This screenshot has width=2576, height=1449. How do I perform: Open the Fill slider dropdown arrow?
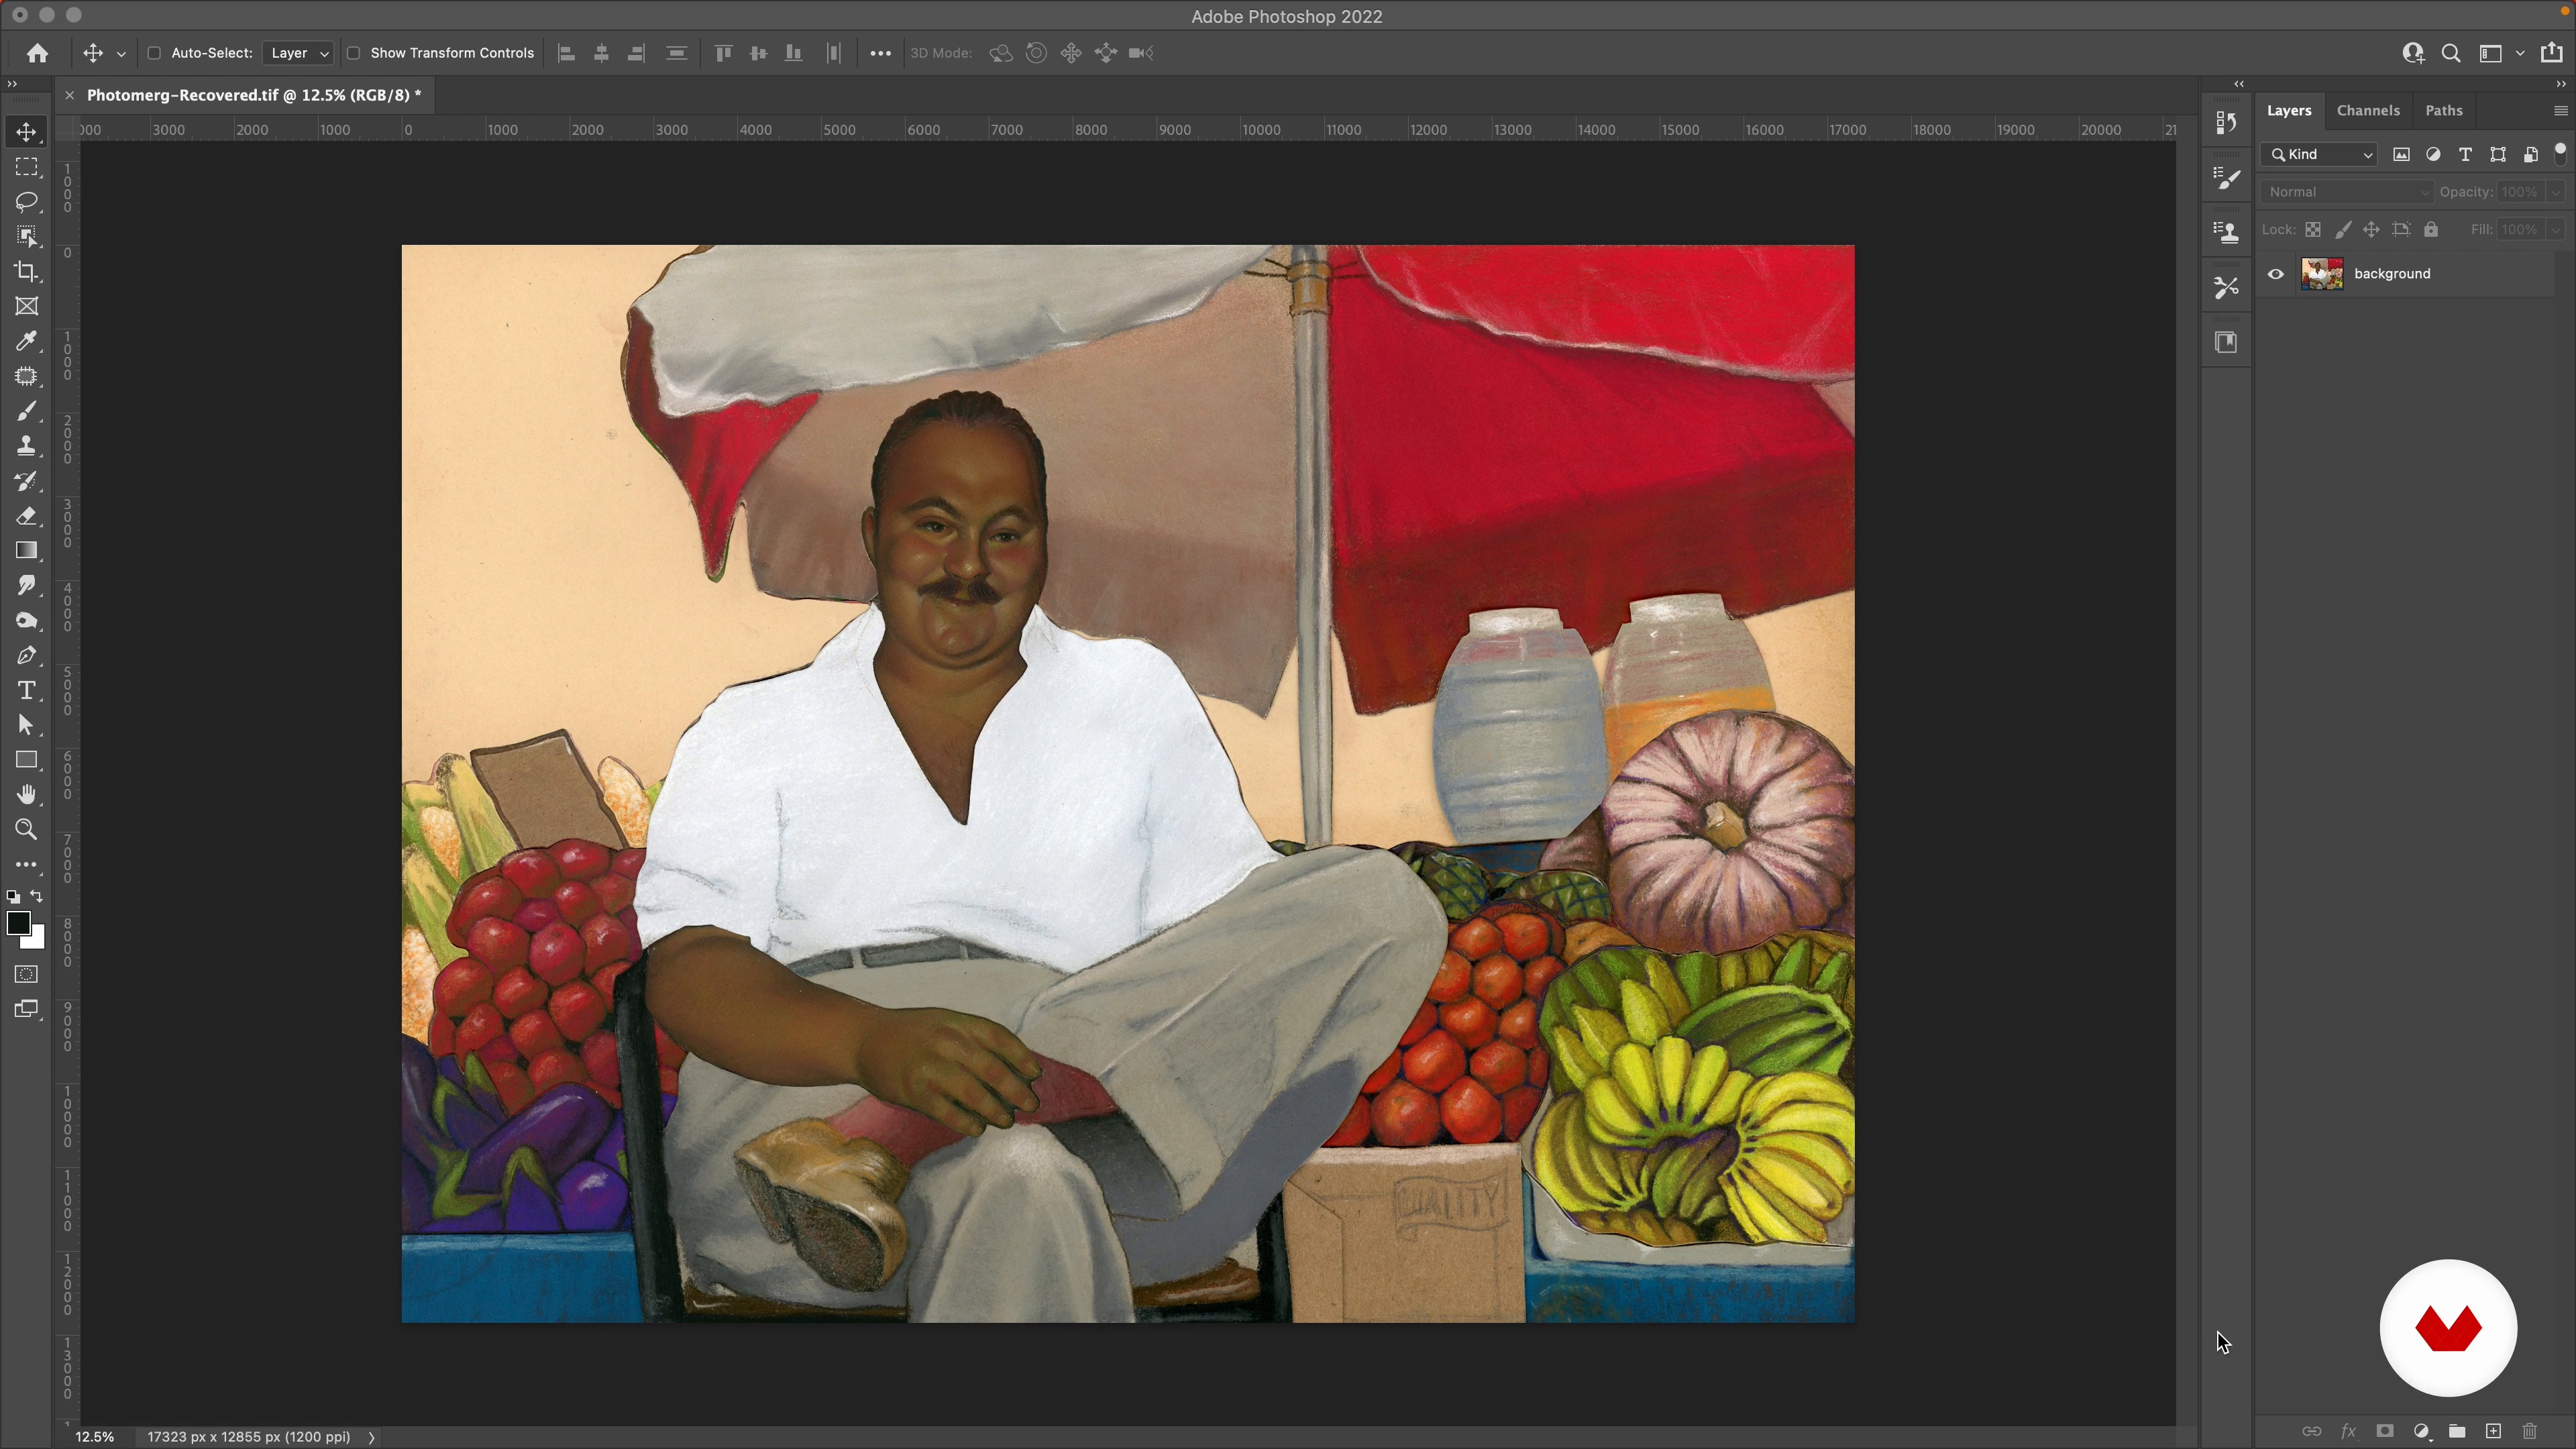[2555, 230]
